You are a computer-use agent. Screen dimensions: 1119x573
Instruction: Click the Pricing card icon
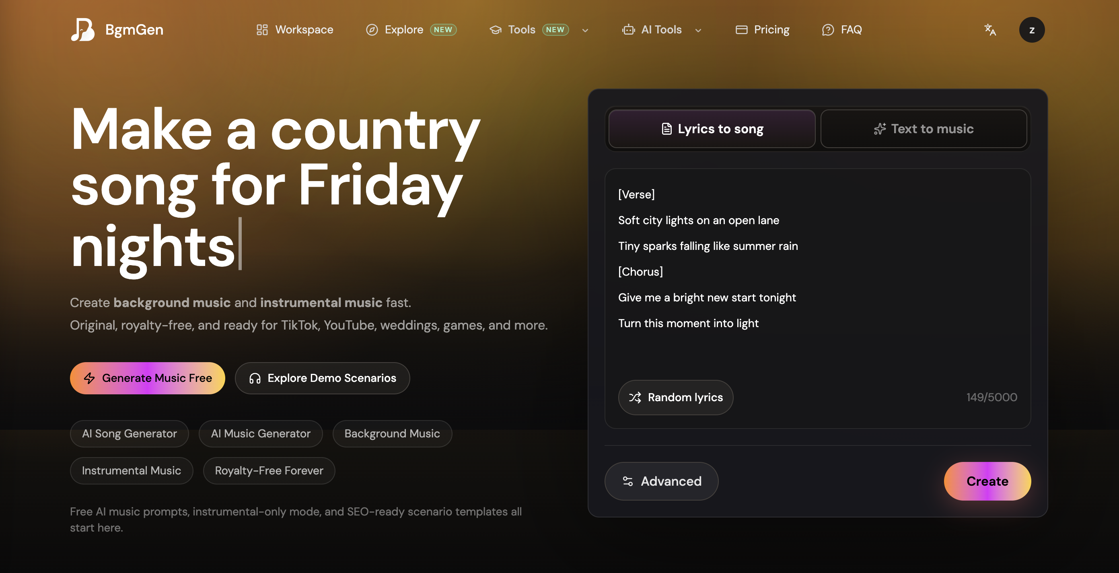742,29
